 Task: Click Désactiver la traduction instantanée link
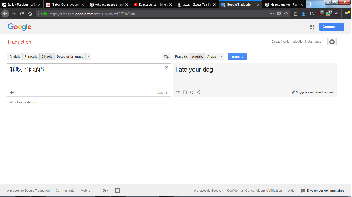point(296,42)
